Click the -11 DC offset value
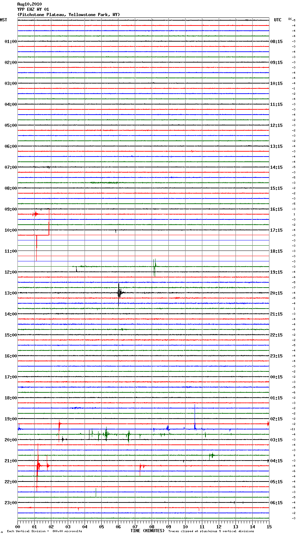Screen dimensions: 297x536 [293, 429]
